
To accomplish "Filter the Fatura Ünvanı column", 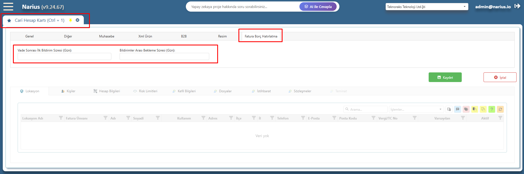I will click(x=105, y=118).
